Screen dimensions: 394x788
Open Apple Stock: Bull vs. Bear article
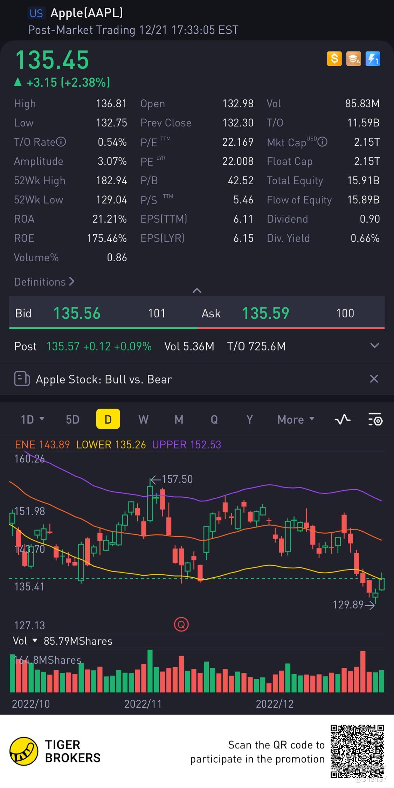(x=104, y=379)
